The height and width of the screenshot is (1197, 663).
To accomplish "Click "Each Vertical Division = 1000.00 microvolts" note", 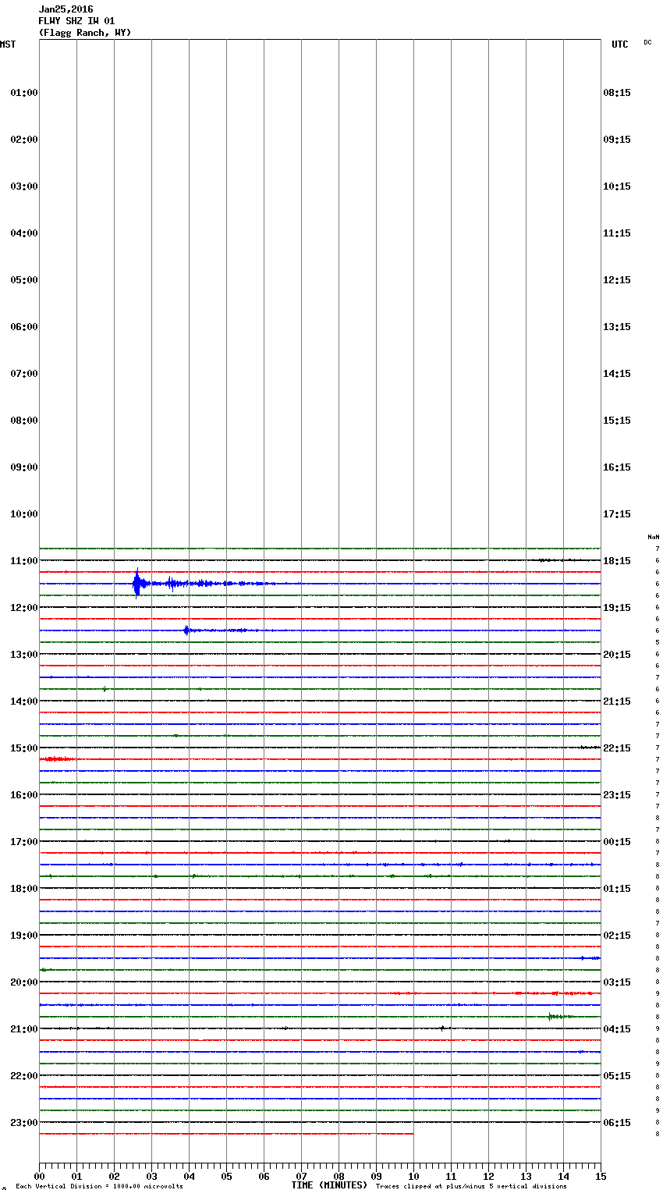I will tap(99, 1187).
